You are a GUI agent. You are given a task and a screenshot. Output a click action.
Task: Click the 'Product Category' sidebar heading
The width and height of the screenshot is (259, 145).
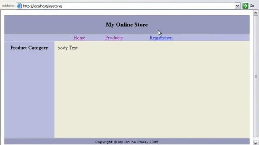[x=29, y=48]
